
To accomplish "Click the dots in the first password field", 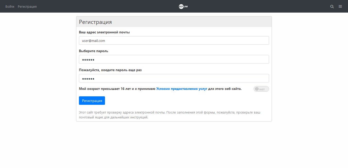I will (x=88, y=60).
